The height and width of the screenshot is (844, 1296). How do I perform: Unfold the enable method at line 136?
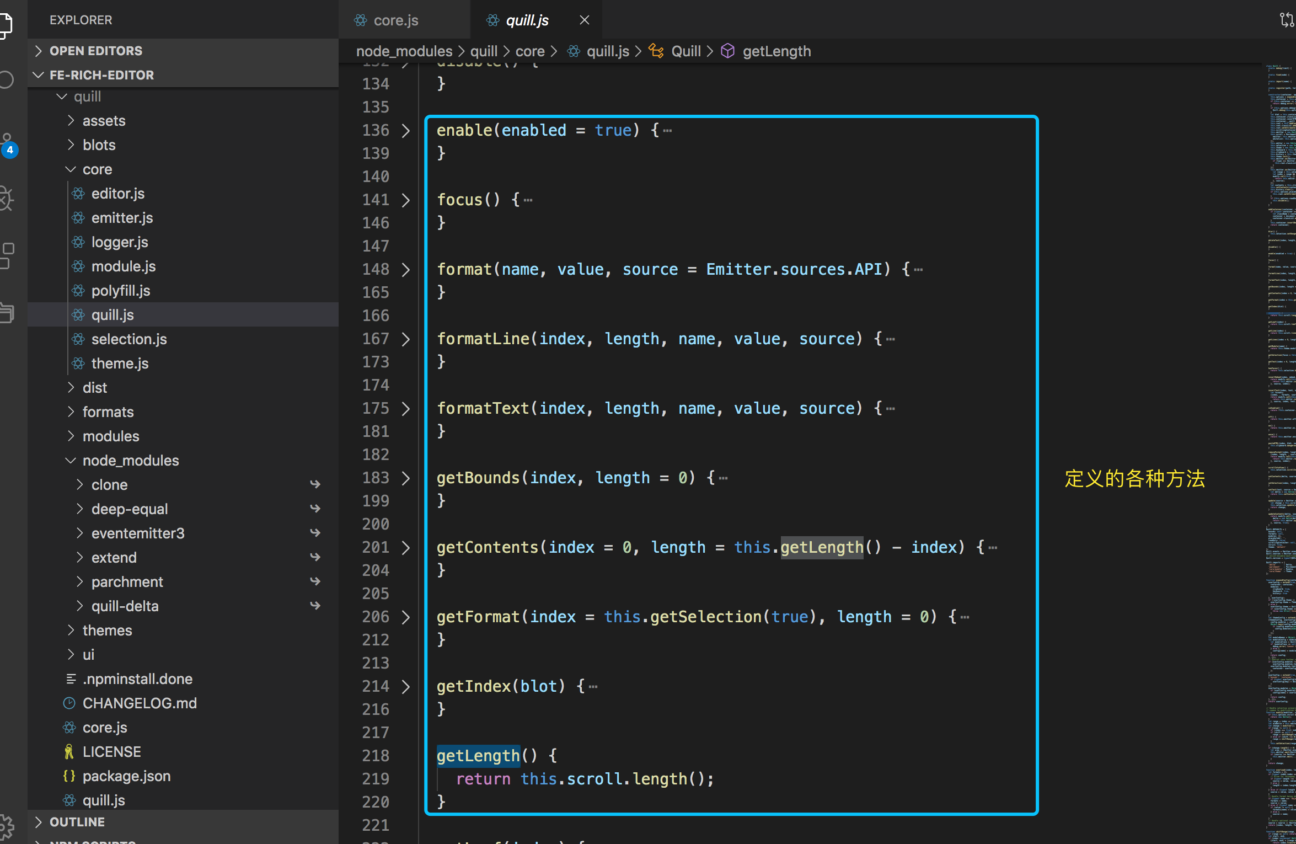point(406,131)
